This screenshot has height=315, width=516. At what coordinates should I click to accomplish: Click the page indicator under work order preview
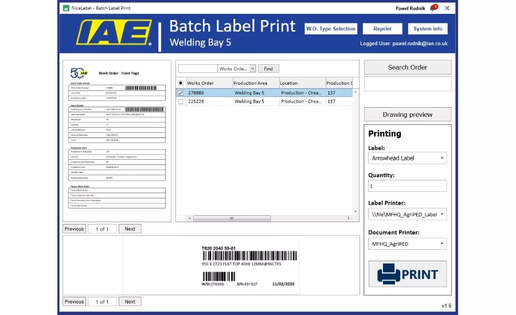tap(102, 229)
